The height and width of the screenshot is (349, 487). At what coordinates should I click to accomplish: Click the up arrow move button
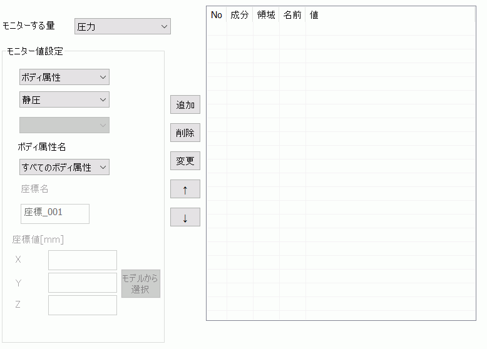click(185, 190)
